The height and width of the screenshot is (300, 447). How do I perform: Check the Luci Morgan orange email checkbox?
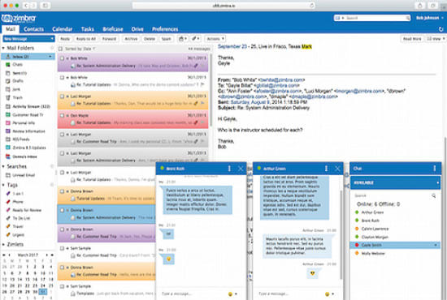click(x=62, y=96)
